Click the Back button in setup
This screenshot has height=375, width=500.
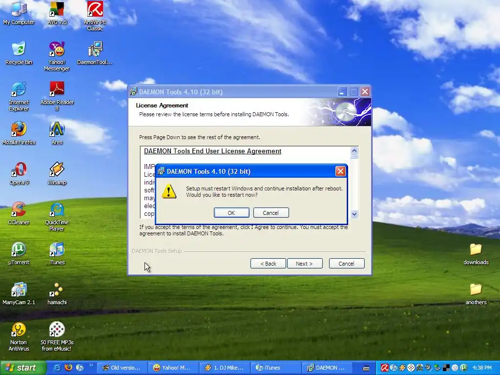(268, 264)
